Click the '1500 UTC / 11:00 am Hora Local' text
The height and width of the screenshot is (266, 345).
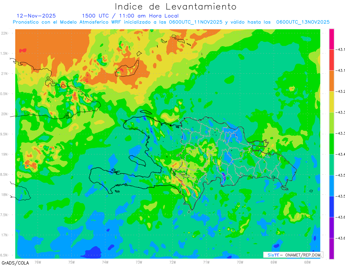point(130,16)
